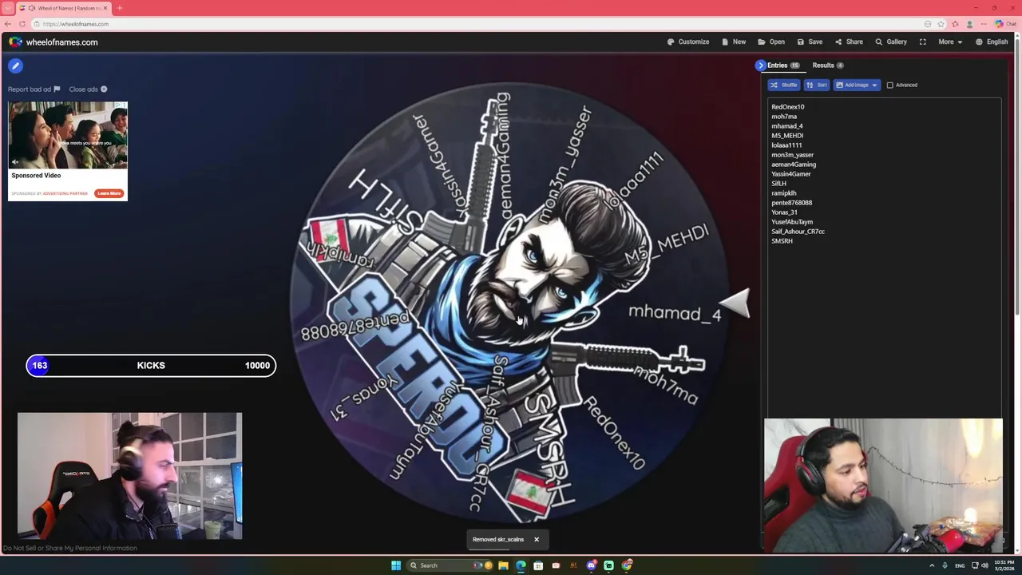Open a saved wheel
The height and width of the screenshot is (575, 1022).
(771, 42)
